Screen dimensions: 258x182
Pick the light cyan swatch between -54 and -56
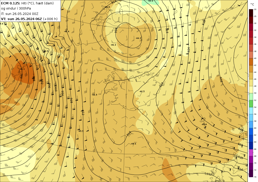click(251, 111)
